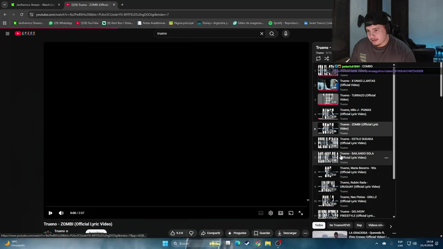Clear the search text with the X

tap(262, 34)
